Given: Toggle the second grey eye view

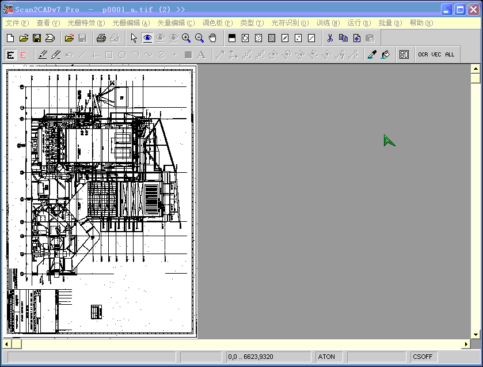Looking at the screenshot, I should click(160, 38).
